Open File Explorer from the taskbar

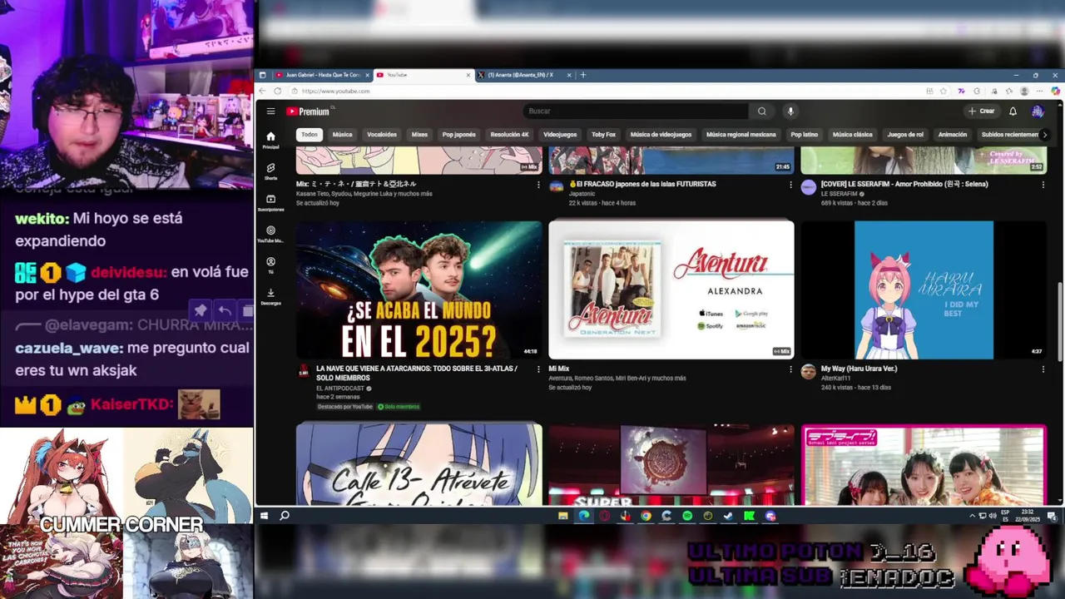click(x=562, y=516)
